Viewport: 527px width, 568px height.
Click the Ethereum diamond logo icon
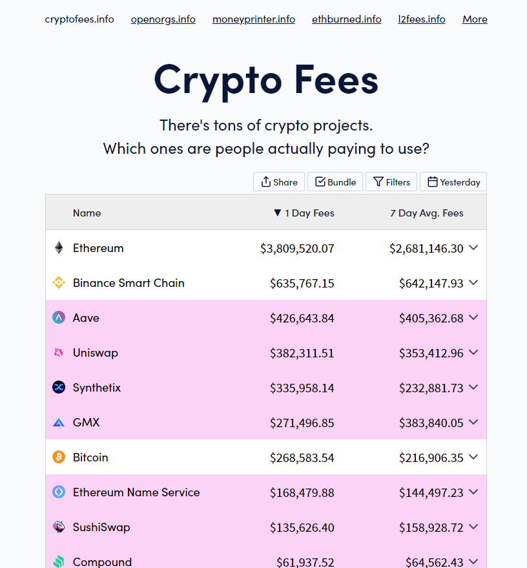(59, 247)
